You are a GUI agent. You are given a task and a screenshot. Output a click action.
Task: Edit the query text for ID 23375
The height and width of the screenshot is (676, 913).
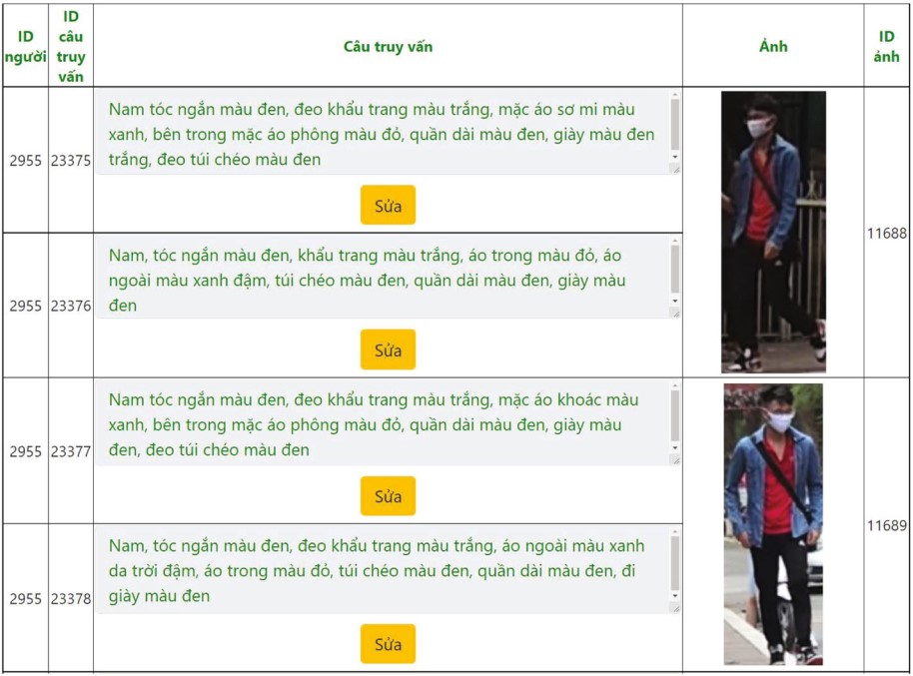click(x=388, y=134)
